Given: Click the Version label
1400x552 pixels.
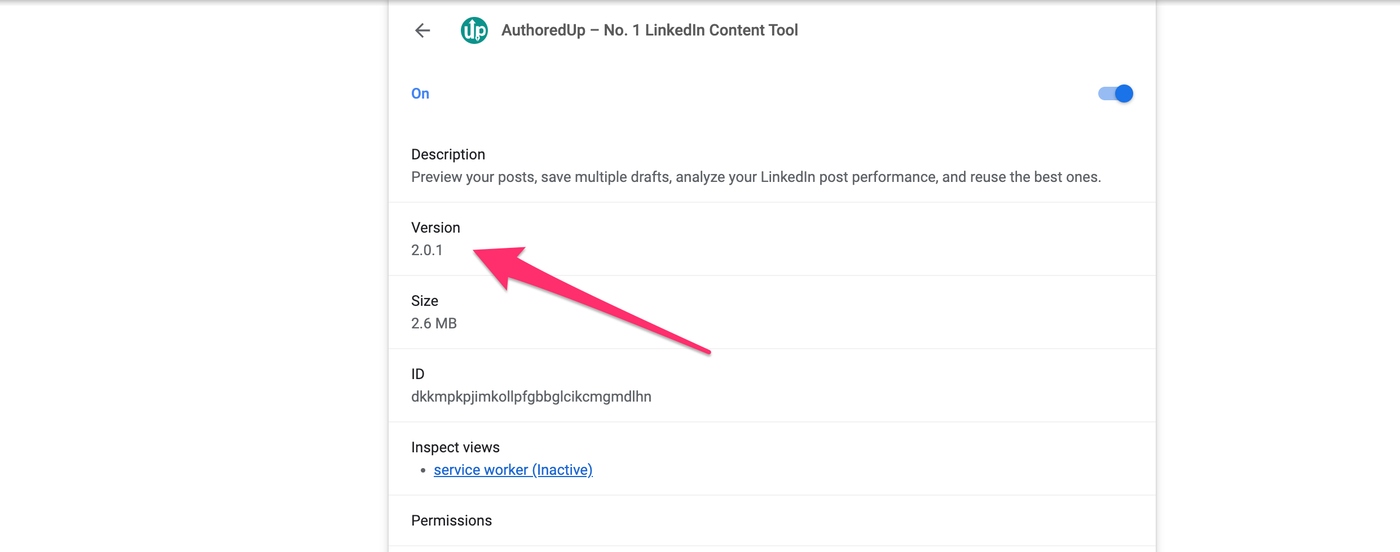Looking at the screenshot, I should (435, 228).
